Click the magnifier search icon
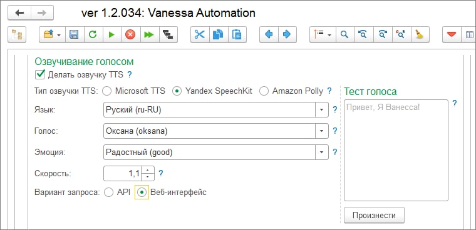The width and height of the screenshot is (476, 230). (x=344, y=34)
